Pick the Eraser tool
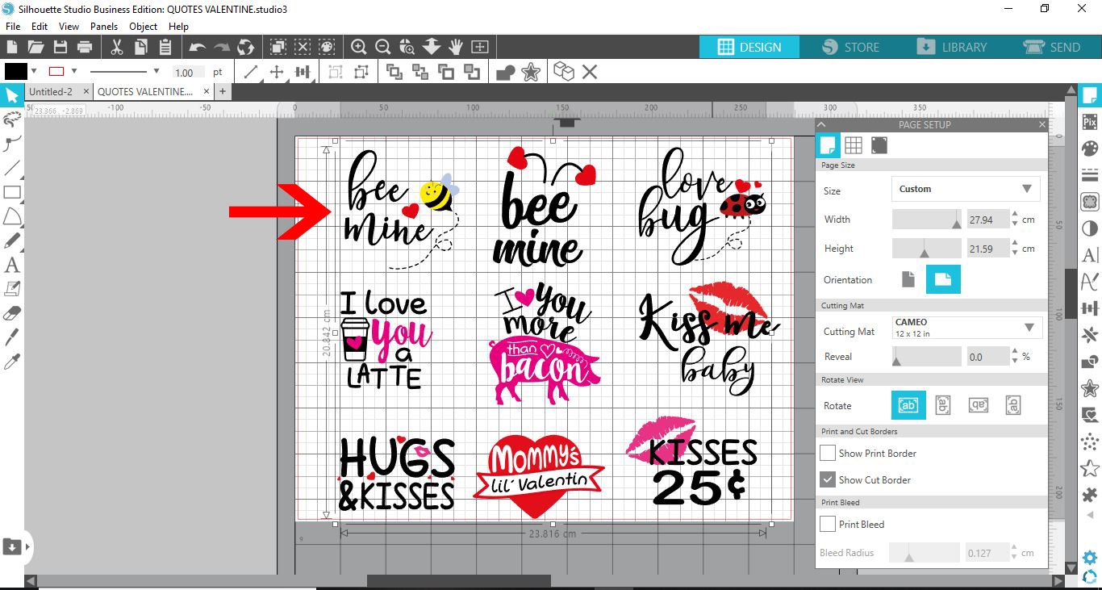 point(12,313)
